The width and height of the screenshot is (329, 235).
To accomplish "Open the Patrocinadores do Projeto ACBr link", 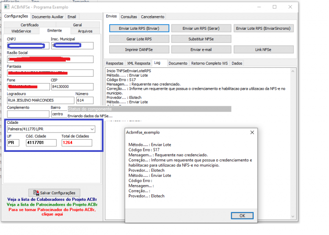I will click(52, 204).
